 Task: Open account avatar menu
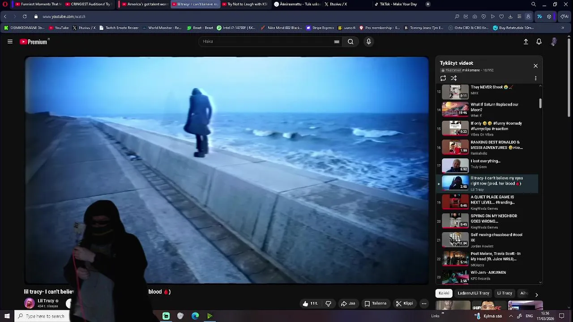554,42
